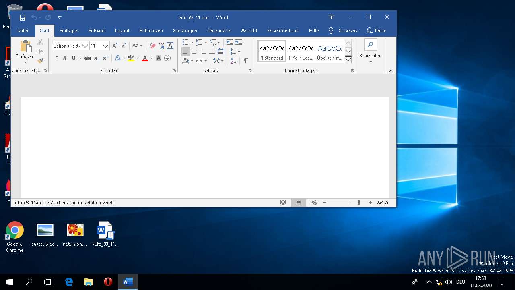Image resolution: width=515 pixels, height=290 pixels.
Task: Open the Datei tab
Action: pyautogui.click(x=23, y=31)
